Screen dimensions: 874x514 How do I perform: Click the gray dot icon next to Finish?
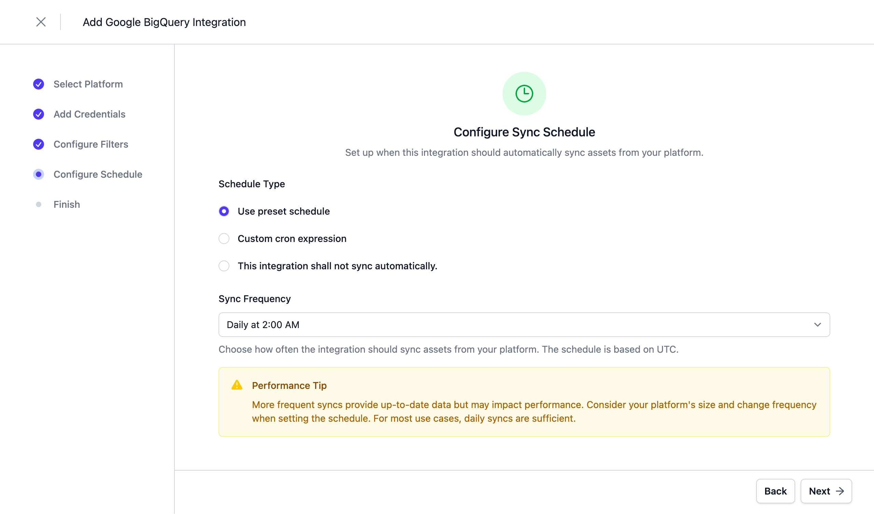pyautogui.click(x=38, y=204)
